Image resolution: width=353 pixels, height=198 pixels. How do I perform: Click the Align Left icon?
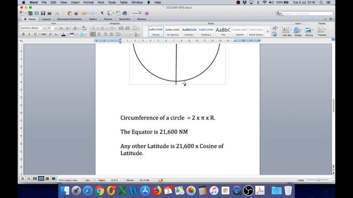(93, 34)
